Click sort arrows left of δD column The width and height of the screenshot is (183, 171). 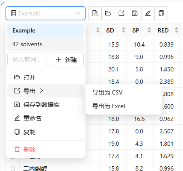[x=98, y=30]
